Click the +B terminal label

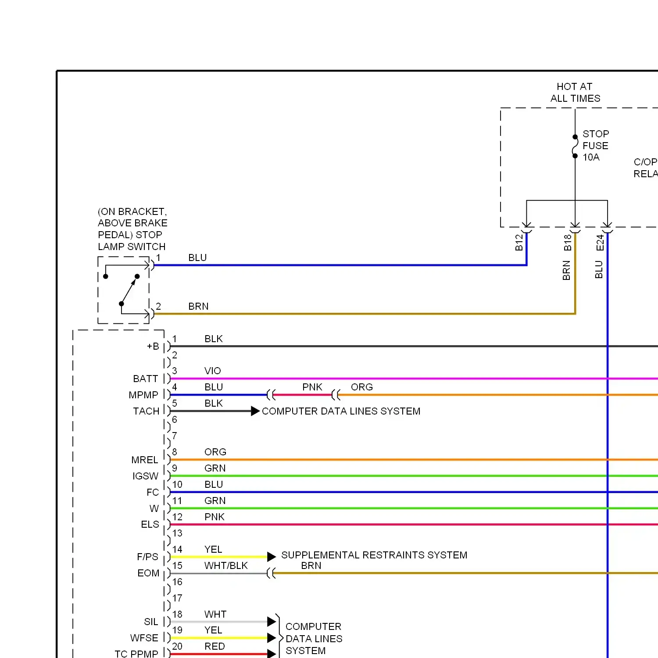(153, 346)
